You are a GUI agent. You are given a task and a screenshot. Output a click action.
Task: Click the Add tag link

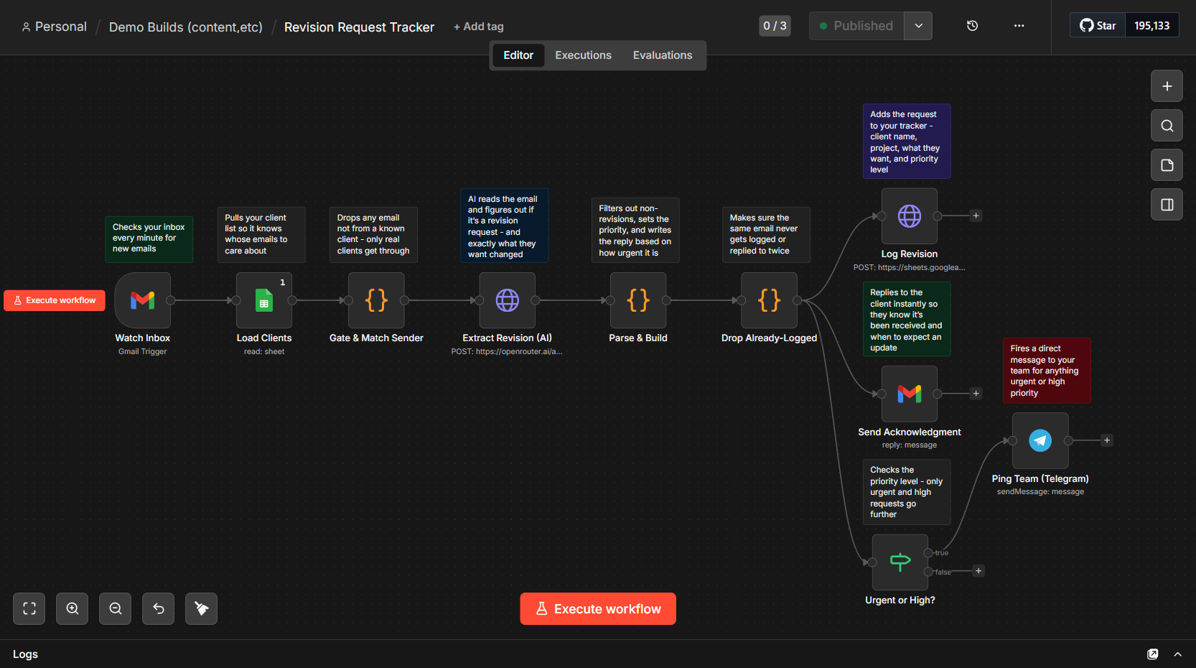[479, 27]
